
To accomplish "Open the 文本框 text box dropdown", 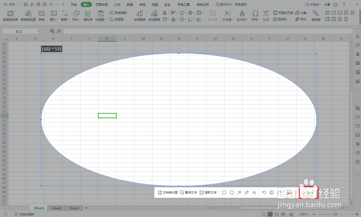I will pyautogui.click(x=228, y=16).
